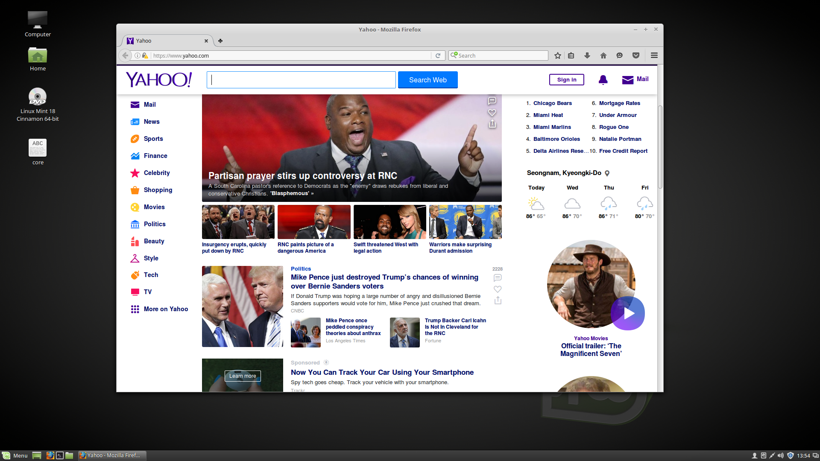
Task: Open News in the left sidebar
Action: coord(145,122)
